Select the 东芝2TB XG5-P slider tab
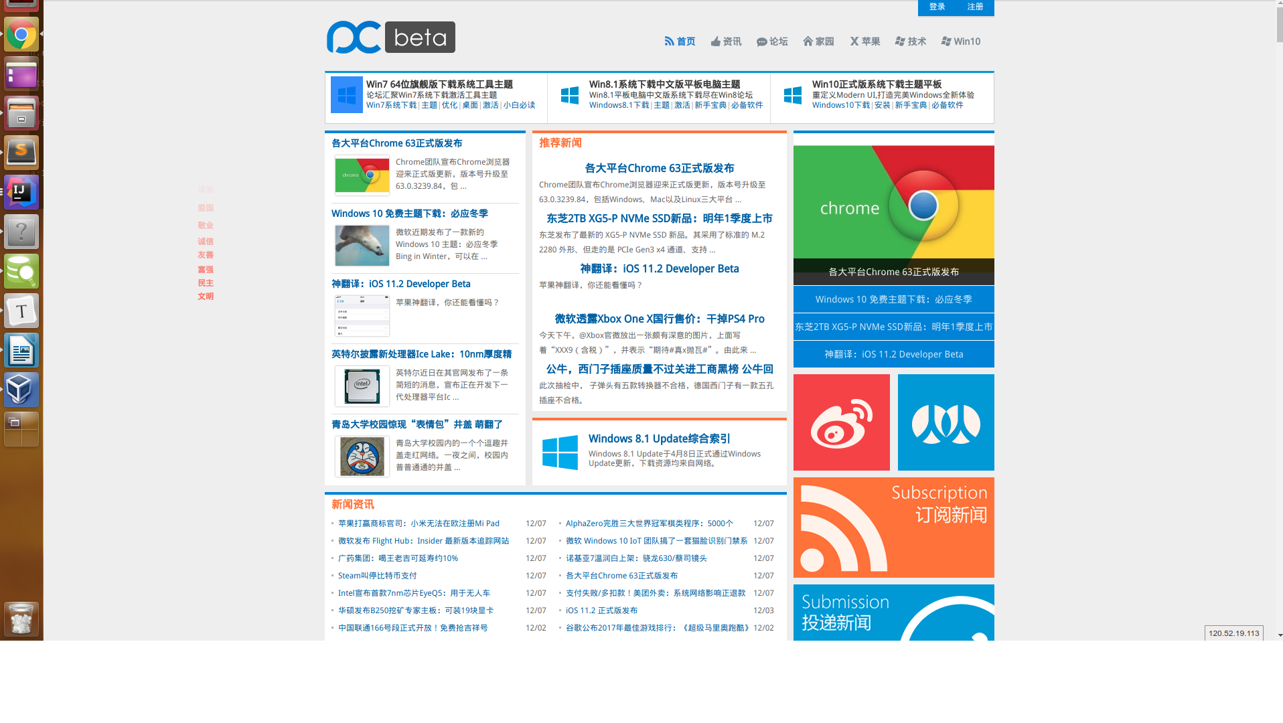 click(894, 327)
